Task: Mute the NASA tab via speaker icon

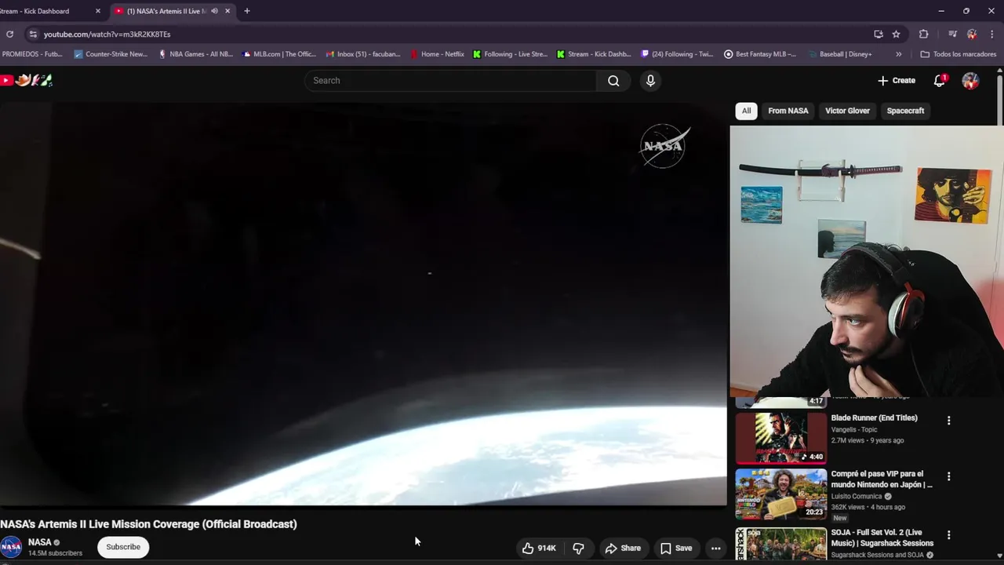Action: [214, 11]
